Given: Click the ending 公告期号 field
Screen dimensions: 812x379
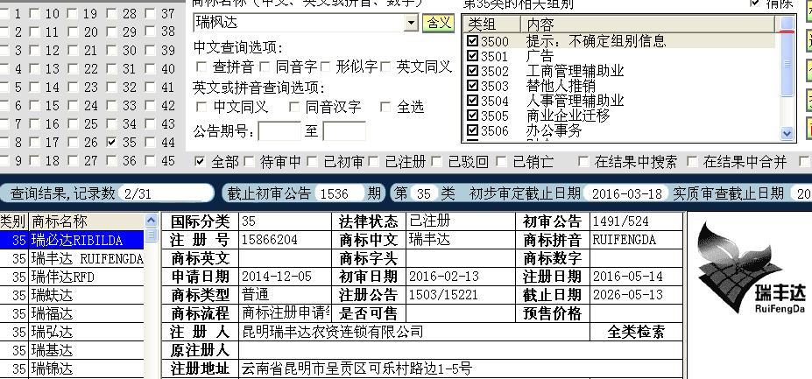Looking at the screenshot, I should click(x=344, y=131).
